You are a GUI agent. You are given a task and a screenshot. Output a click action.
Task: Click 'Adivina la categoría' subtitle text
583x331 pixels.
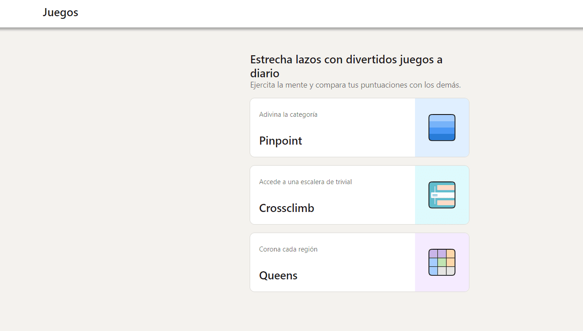coord(288,115)
